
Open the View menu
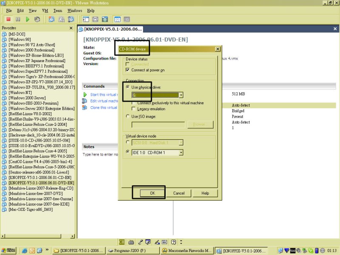[33, 11]
